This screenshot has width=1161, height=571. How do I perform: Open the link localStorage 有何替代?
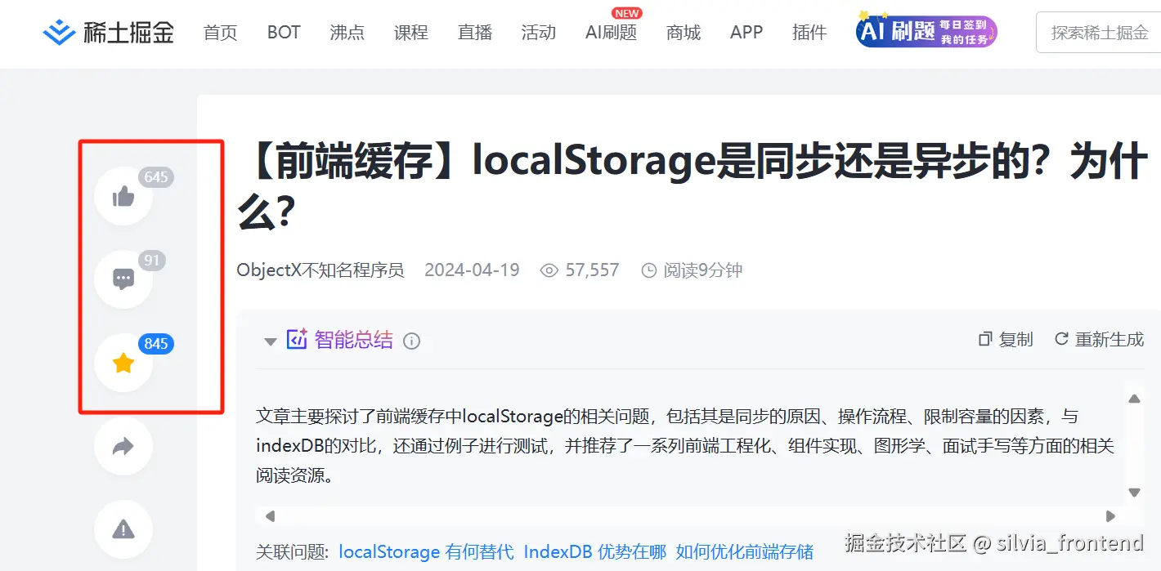click(426, 552)
